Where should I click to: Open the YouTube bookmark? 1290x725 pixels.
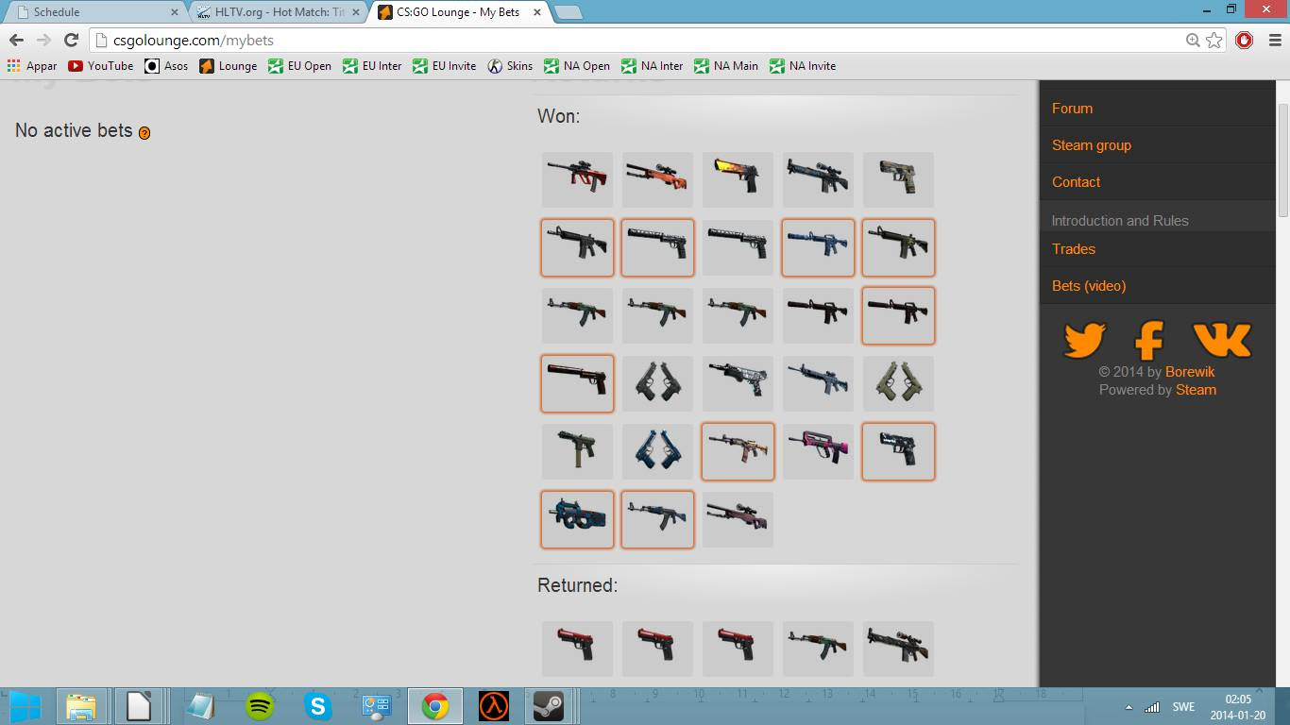pos(101,66)
